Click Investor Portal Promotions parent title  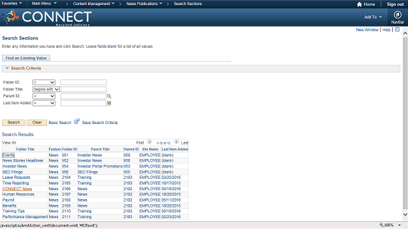tap(100, 166)
